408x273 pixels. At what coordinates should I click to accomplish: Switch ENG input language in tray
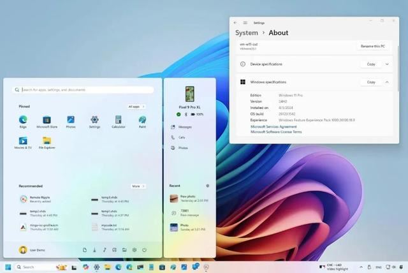pyautogui.click(x=379, y=267)
